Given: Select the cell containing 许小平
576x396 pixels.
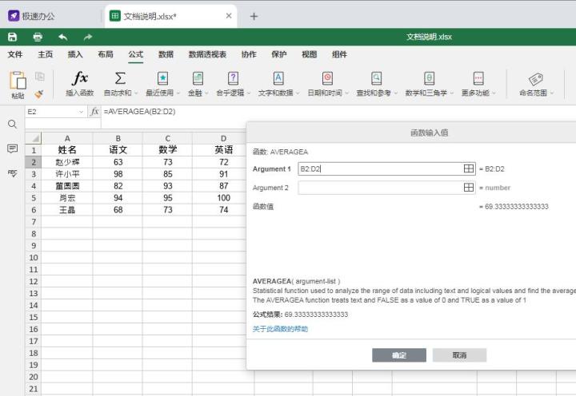Looking at the screenshot, I should coord(67,174).
